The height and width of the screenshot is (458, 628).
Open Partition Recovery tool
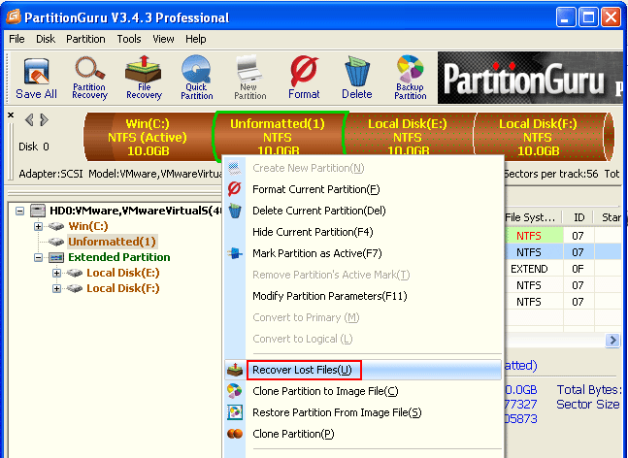[x=89, y=78]
